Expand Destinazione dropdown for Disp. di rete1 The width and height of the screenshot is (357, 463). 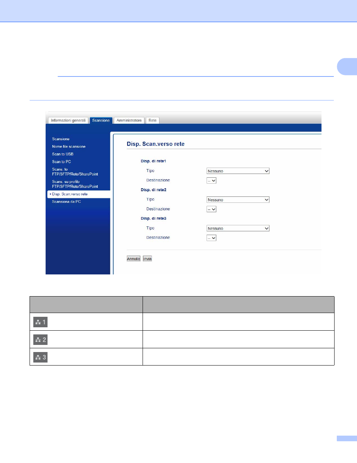click(x=211, y=180)
